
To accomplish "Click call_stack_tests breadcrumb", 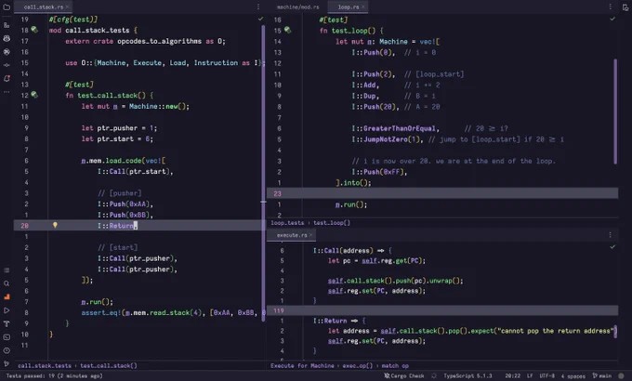I will click(x=45, y=366).
